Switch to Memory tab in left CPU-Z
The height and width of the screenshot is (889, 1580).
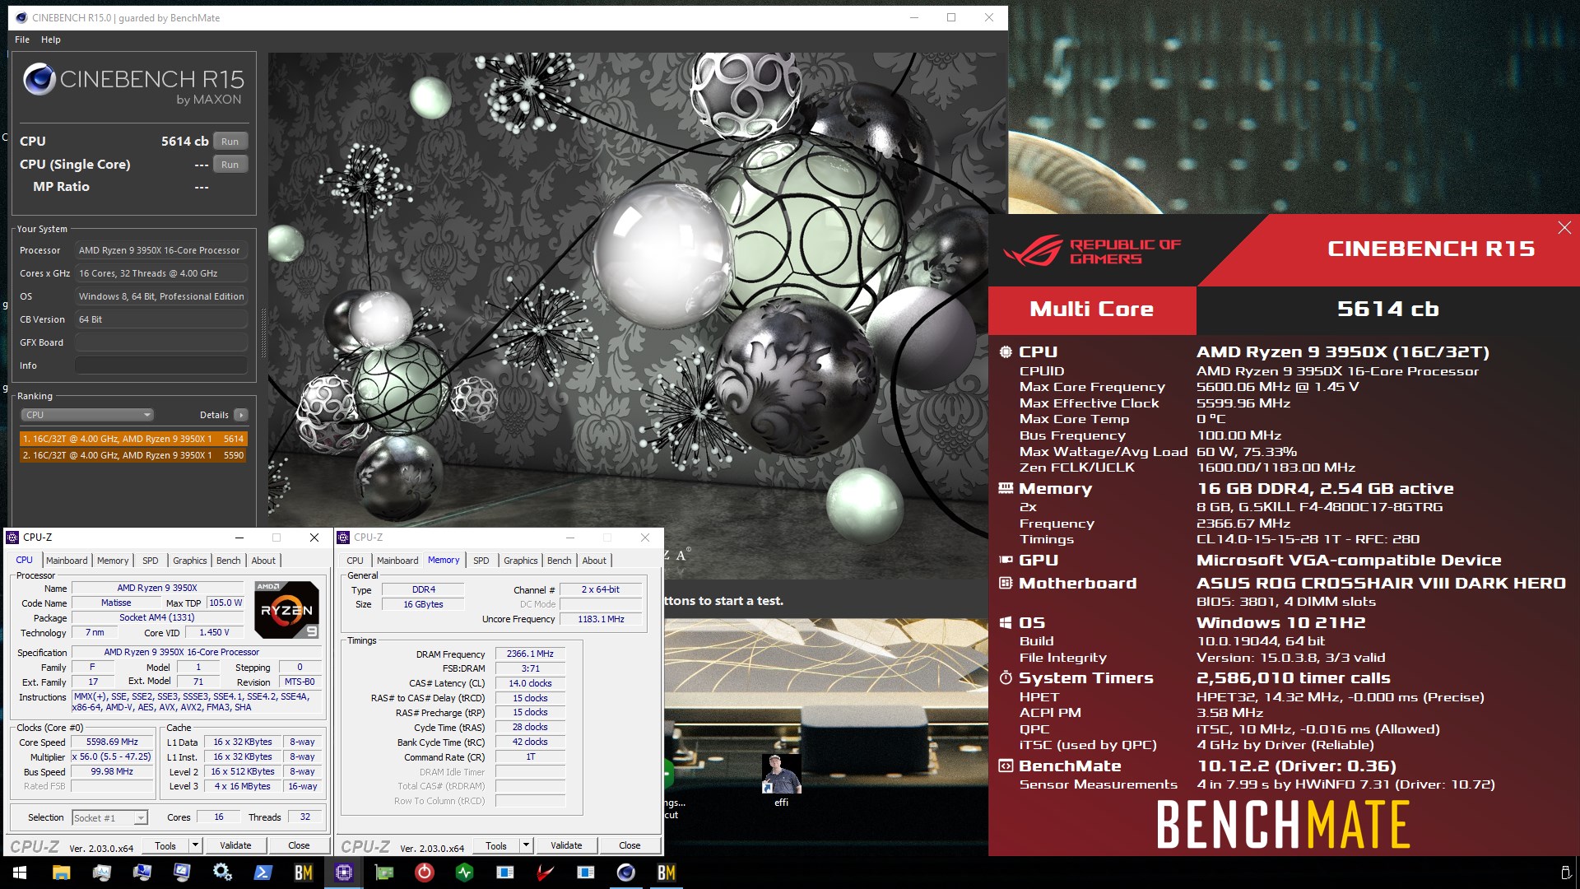click(113, 561)
